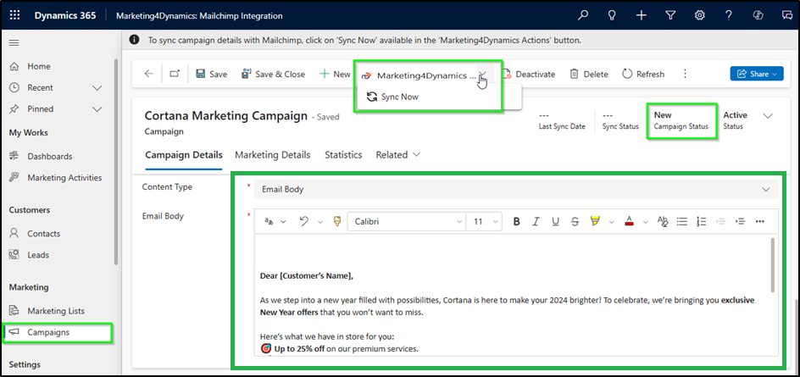
Task: Apply the red font color
Action: coord(629,221)
